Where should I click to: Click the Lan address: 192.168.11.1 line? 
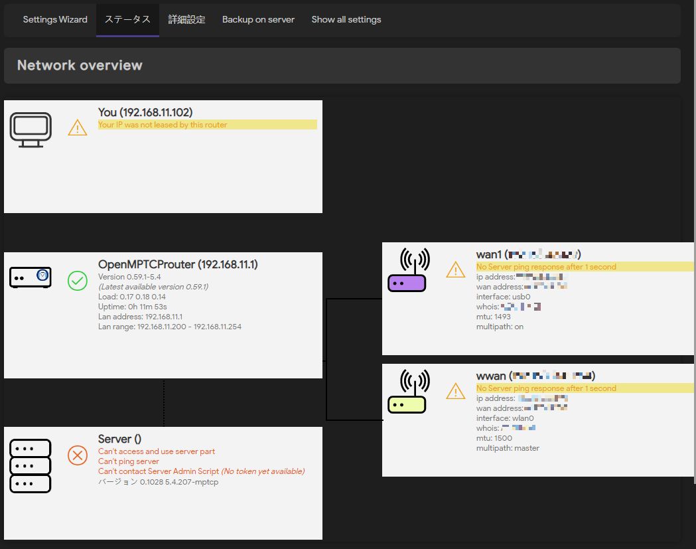140,317
